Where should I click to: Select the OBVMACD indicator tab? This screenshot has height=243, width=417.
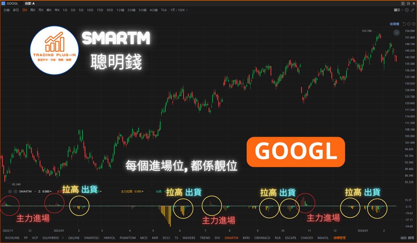click(x=262, y=238)
